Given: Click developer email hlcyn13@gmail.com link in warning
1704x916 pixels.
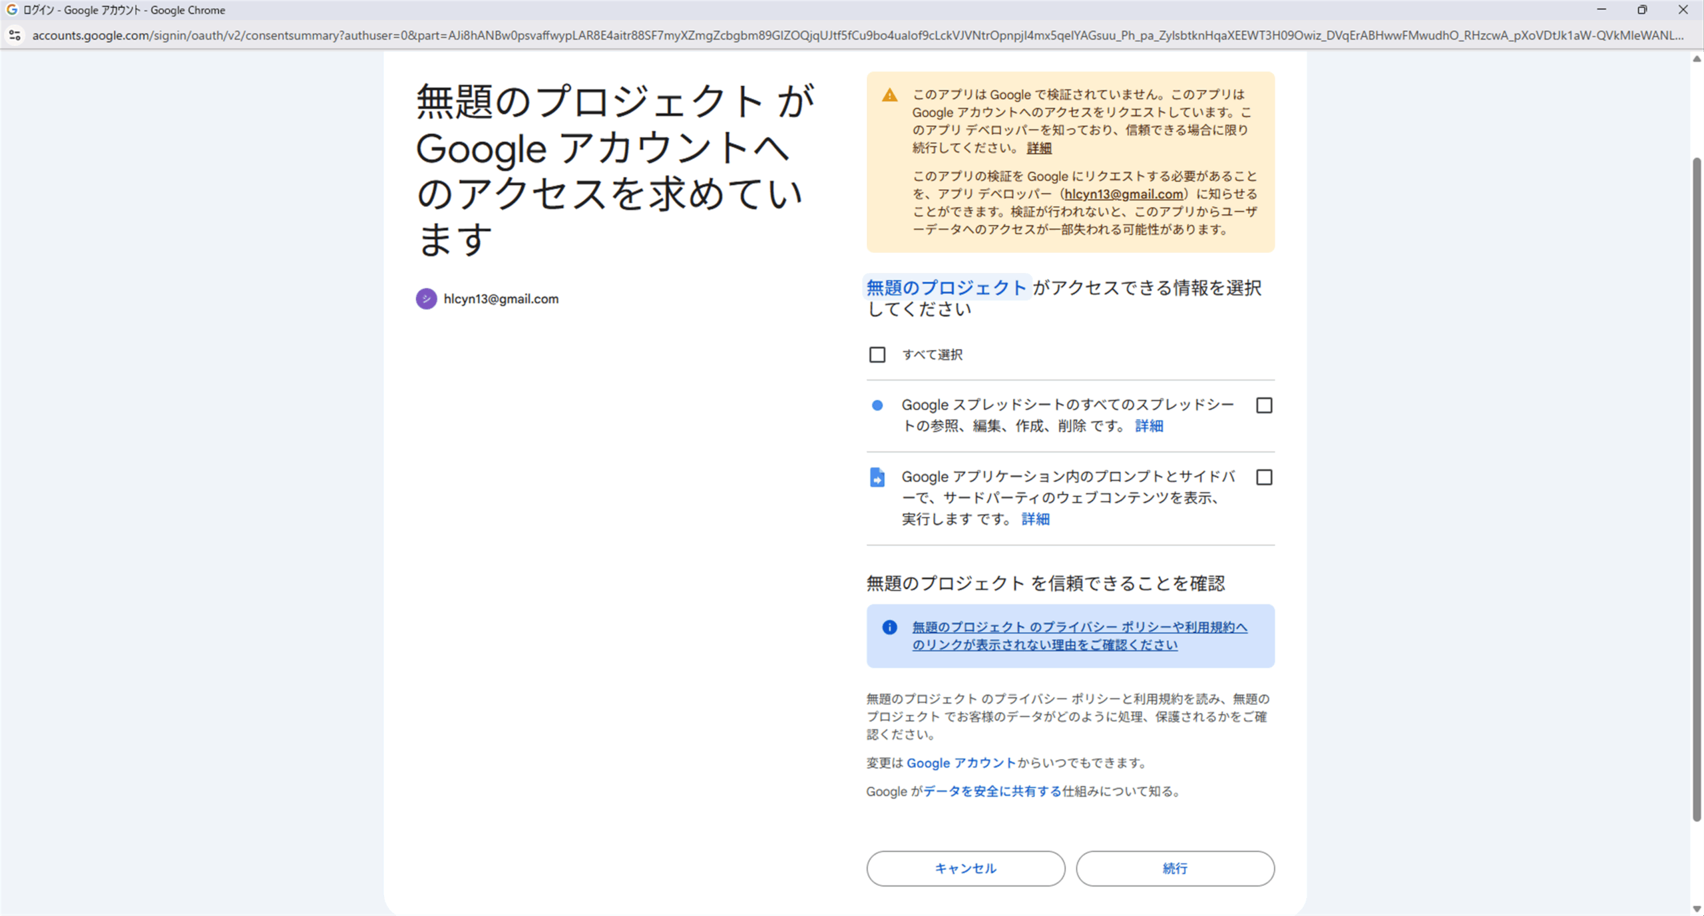Looking at the screenshot, I should [1124, 194].
